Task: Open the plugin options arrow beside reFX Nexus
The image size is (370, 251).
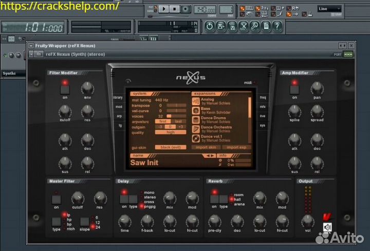Action: click(x=31, y=54)
